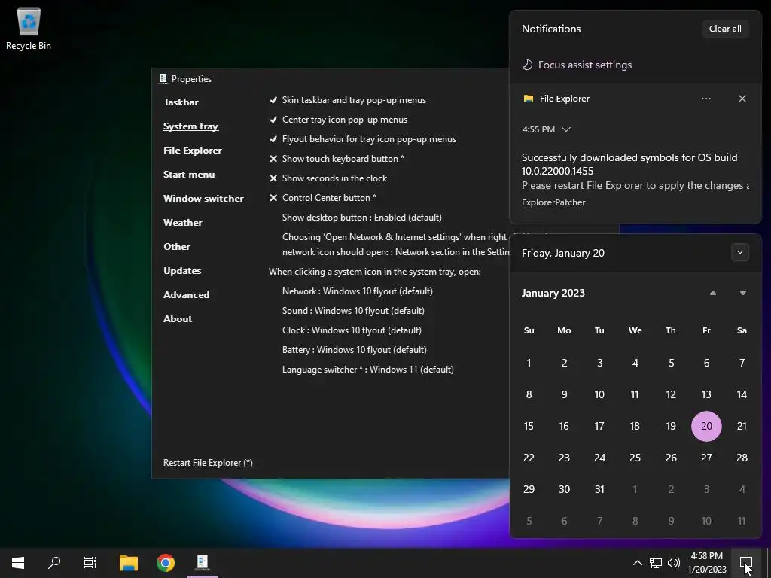Show hidden tray icons chevron
771x578 pixels.
pyautogui.click(x=637, y=563)
